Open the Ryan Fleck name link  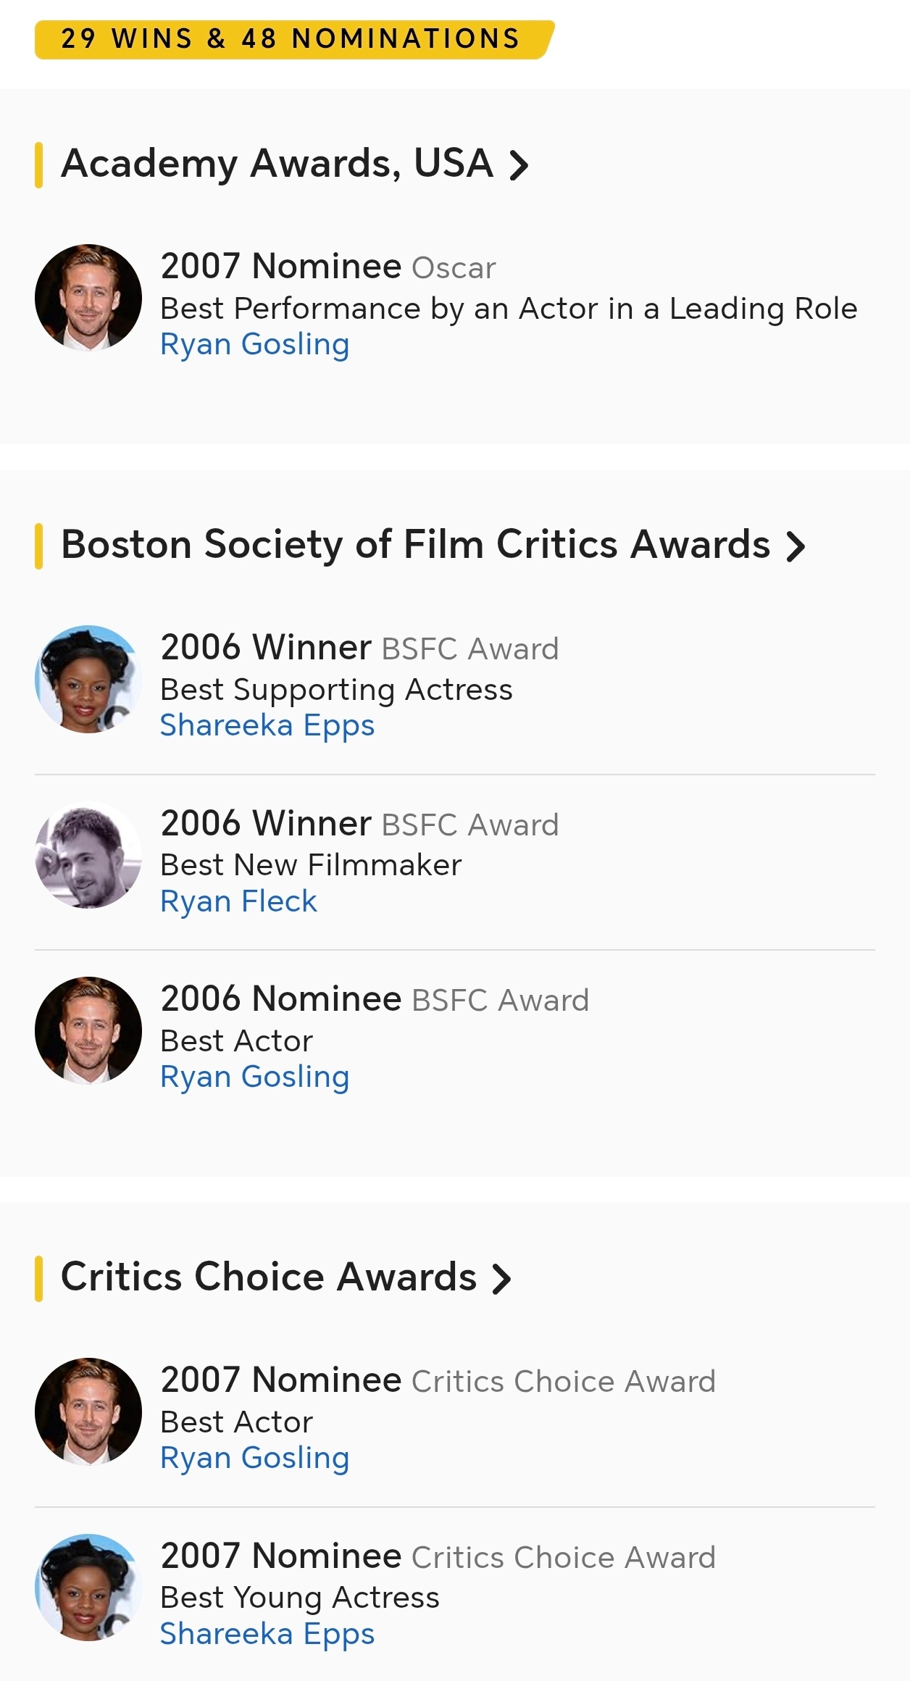[x=238, y=901]
